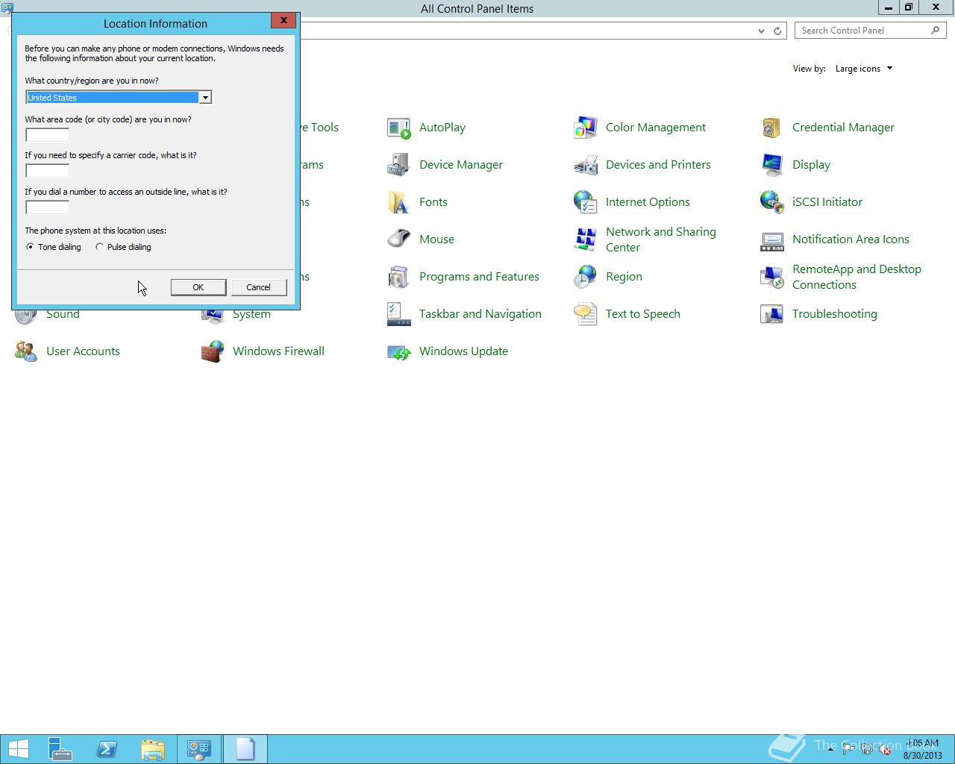The width and height of the screenshot is (955, 764).
Task: Open the Internet Options icon
Action: point(586,202)
